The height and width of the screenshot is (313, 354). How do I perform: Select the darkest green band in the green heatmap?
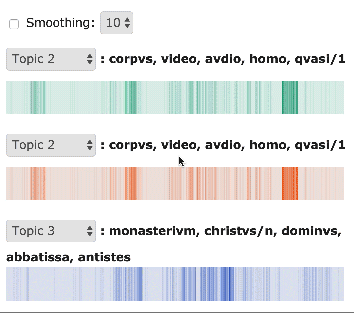click(290, 97)
